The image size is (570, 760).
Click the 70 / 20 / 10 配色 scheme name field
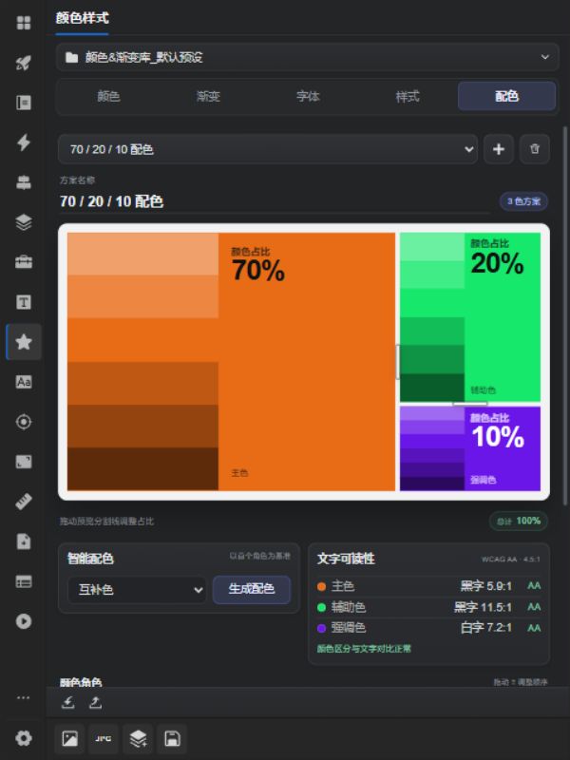tap(275, 201)
